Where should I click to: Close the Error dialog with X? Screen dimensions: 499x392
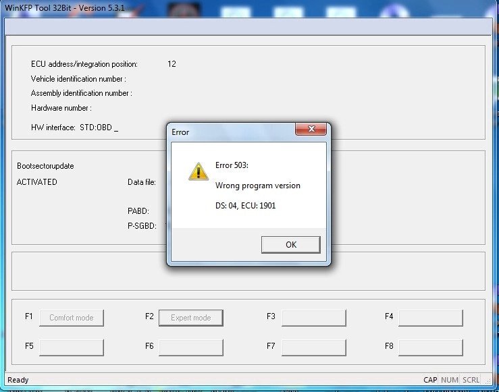(x=311, y=130)
